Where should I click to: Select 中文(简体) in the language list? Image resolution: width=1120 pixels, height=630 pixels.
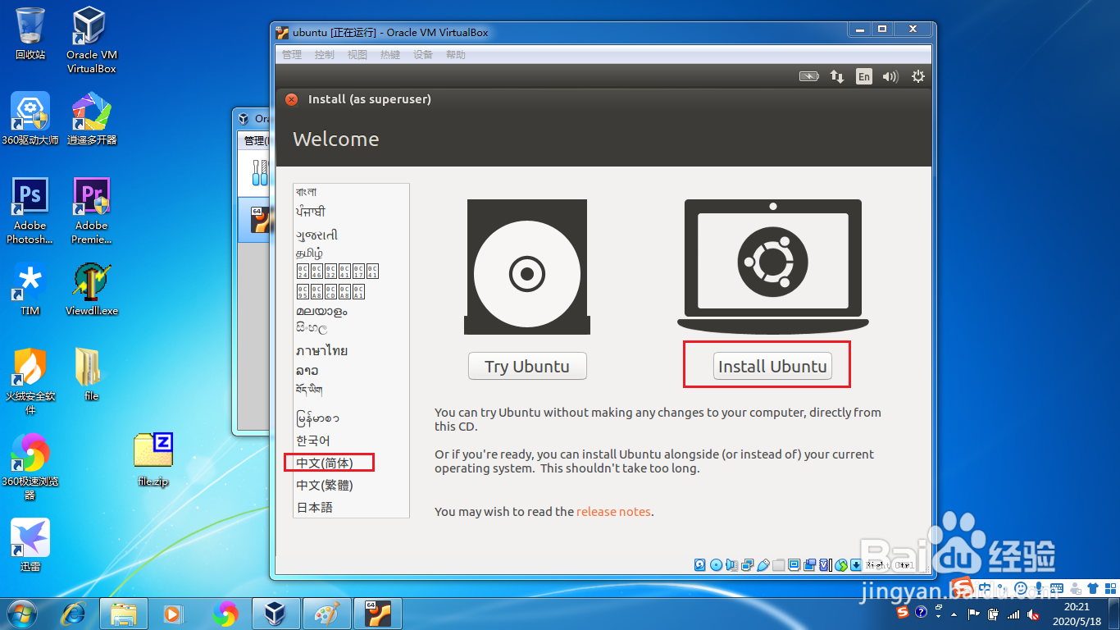[325, 463]
